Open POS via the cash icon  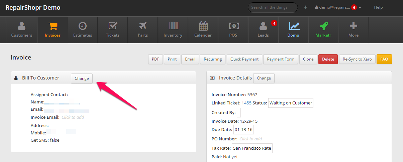point(233,26)
